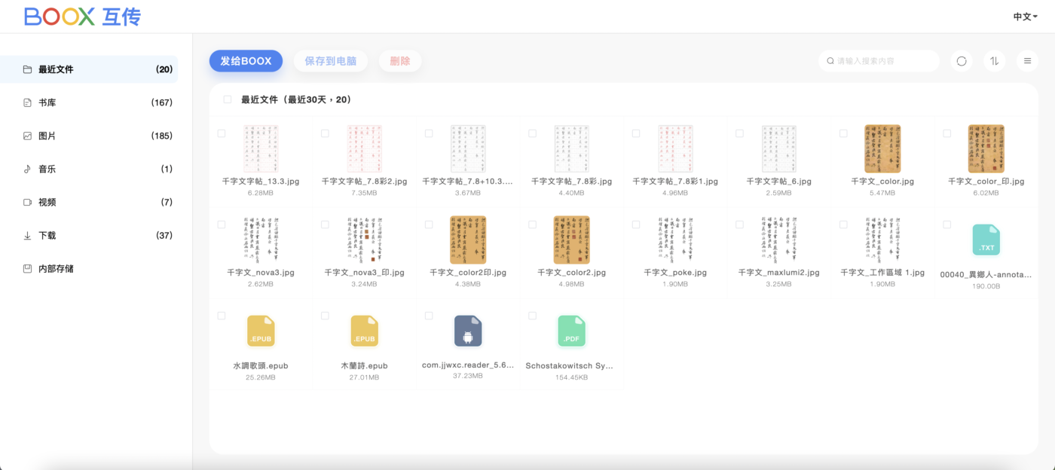Open thumbnail of 千字文字帖_7.8+10.3 image
The height and width of the screenshot is (470, 1055).
click(x=468, y=148)
